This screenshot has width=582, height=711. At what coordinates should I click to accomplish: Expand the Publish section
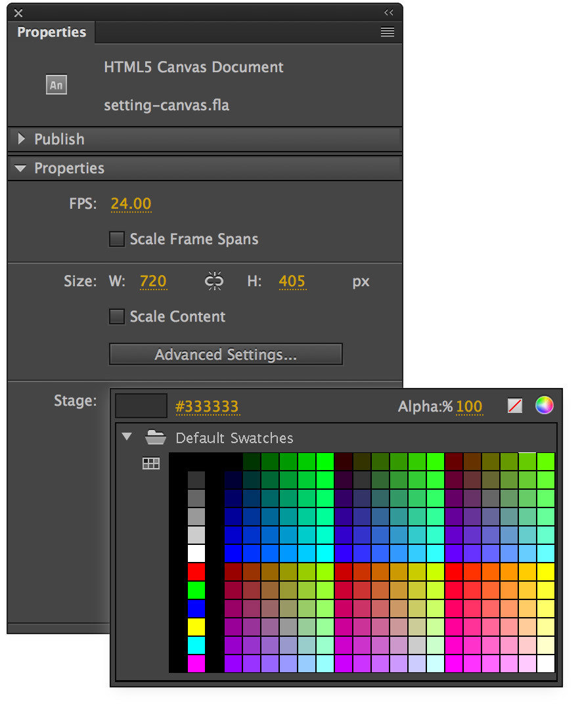pyautogui.click(x=22, y=139)
